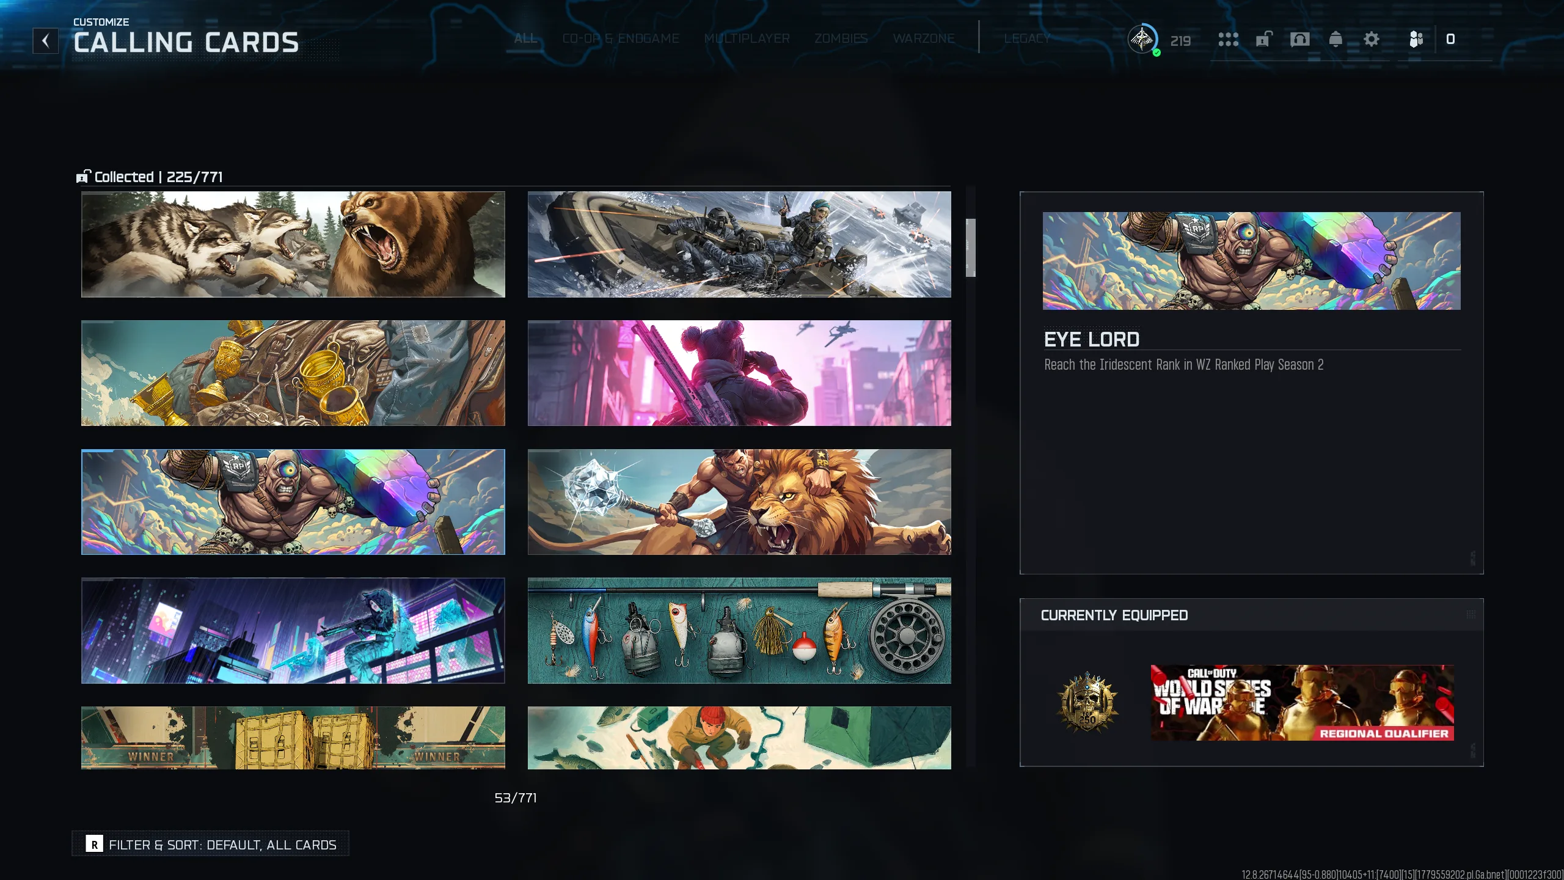
Task: Click the Collected lock icon
Action: 83,177
